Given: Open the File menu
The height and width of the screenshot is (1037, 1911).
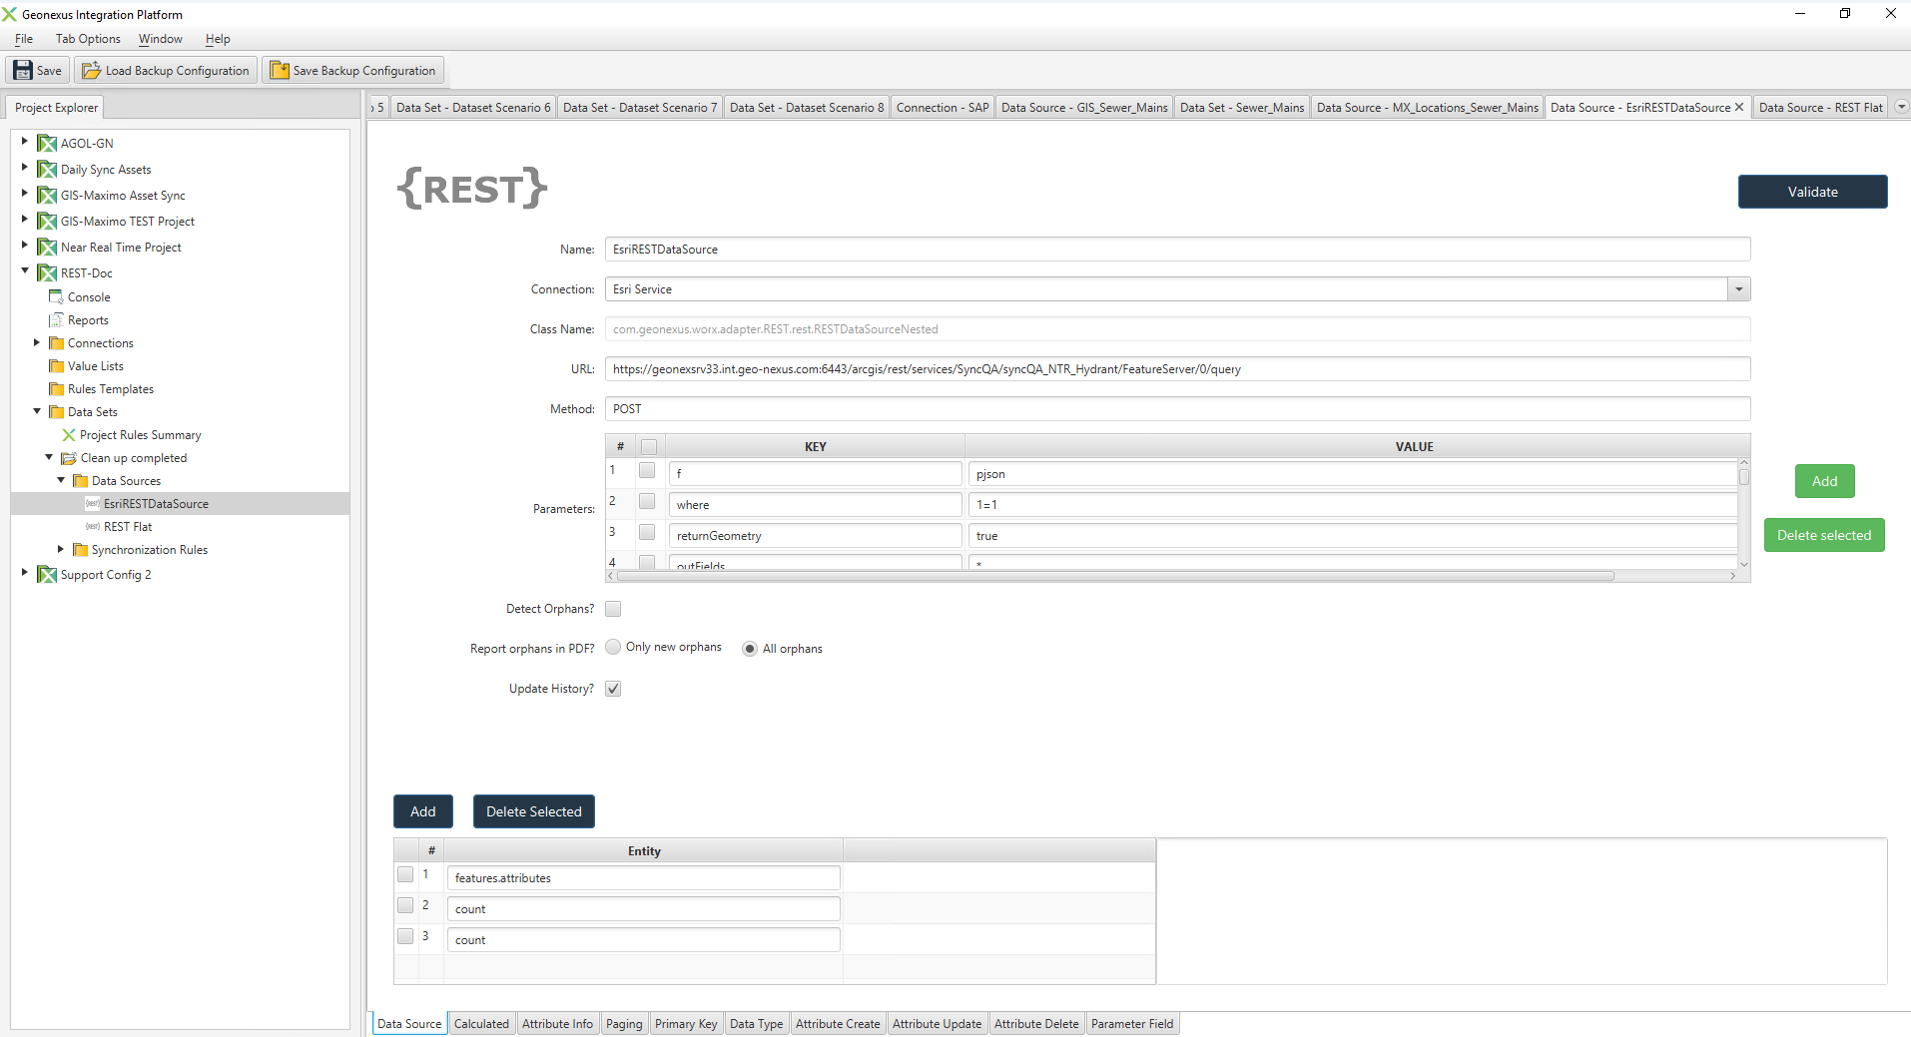Looking at the screenshot, I should coord(24,39).
